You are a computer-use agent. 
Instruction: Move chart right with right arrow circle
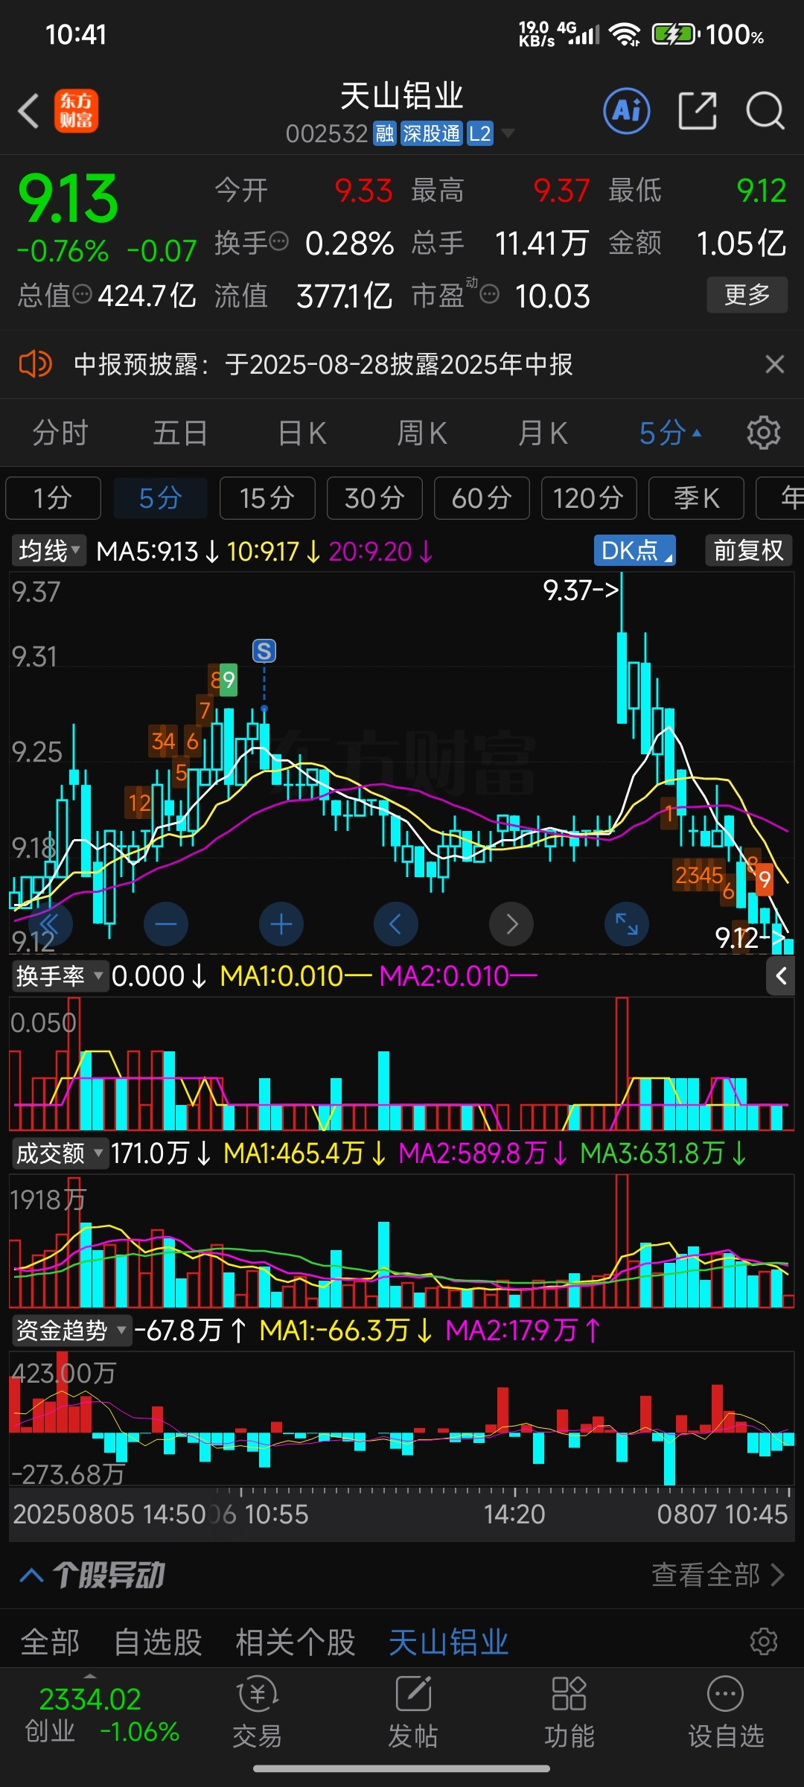pos(511,925)
